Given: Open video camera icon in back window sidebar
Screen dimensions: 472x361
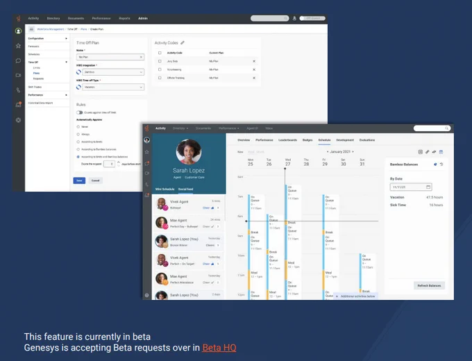Looking at the screenshot, I should (x=18, y=75).
